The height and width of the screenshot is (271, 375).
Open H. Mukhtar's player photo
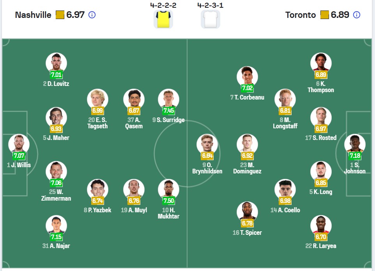(x=169, y=190)
